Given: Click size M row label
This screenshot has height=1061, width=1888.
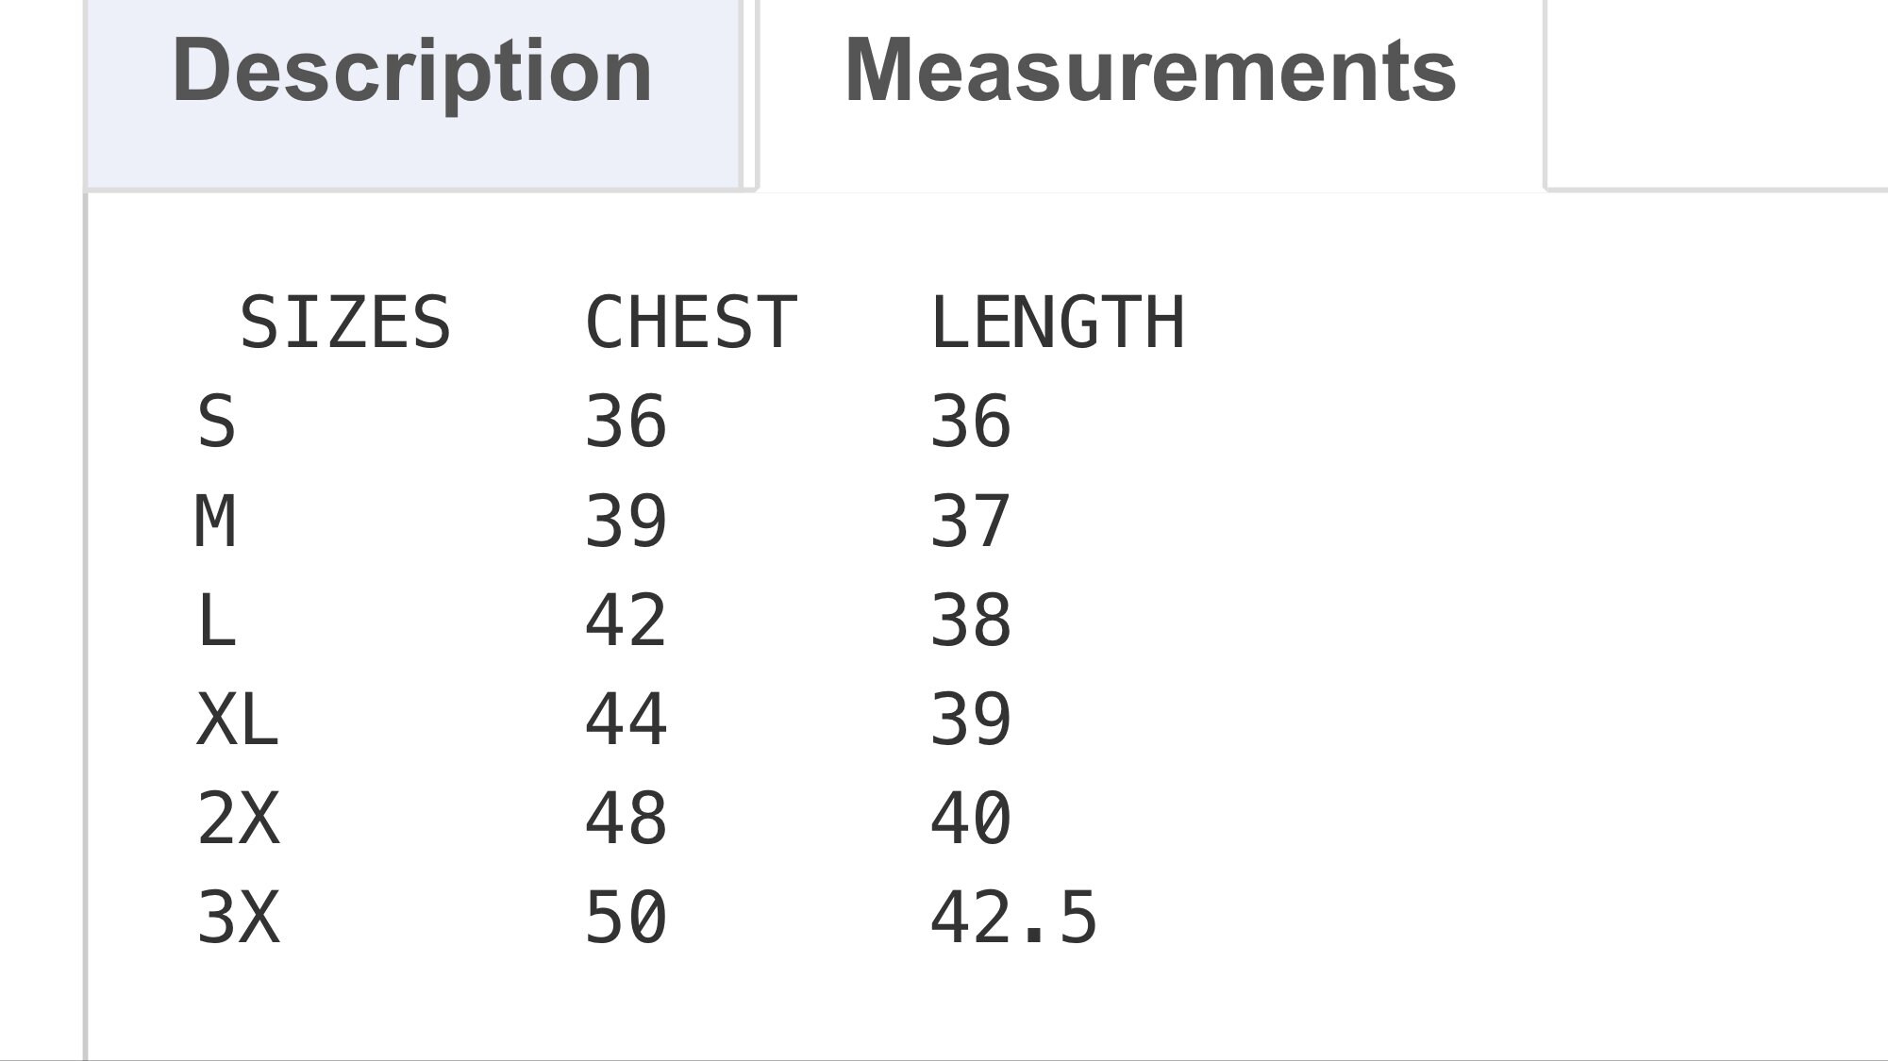Looking at the screenshot, I should [x=215, y=522].
